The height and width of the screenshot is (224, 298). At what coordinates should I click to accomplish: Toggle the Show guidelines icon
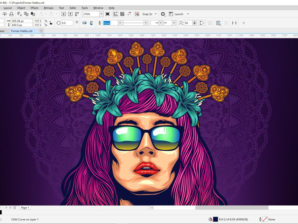coord(129,14)
